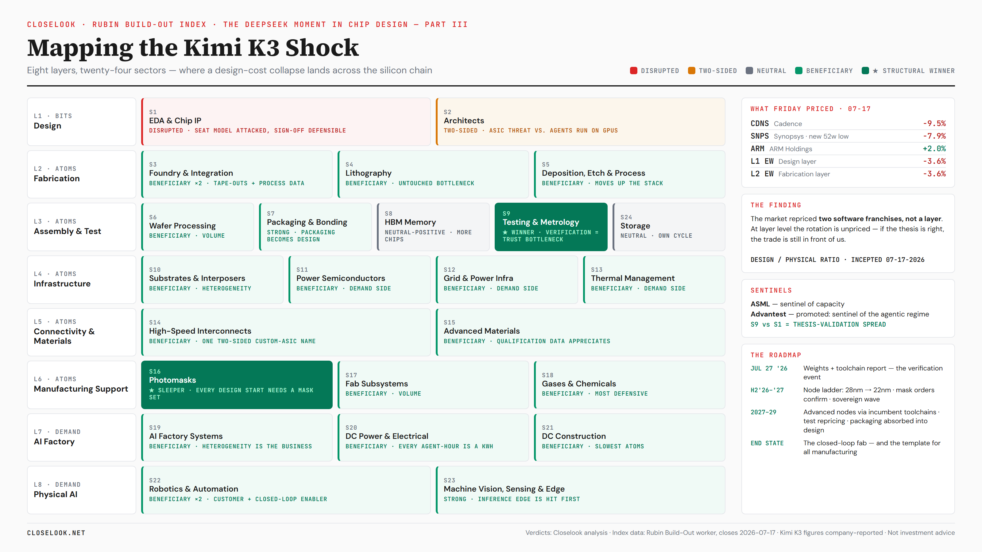Click L6 Manufacturing Support layer label
The width and height of the screenshot is (982, 552).
[82, 385]
